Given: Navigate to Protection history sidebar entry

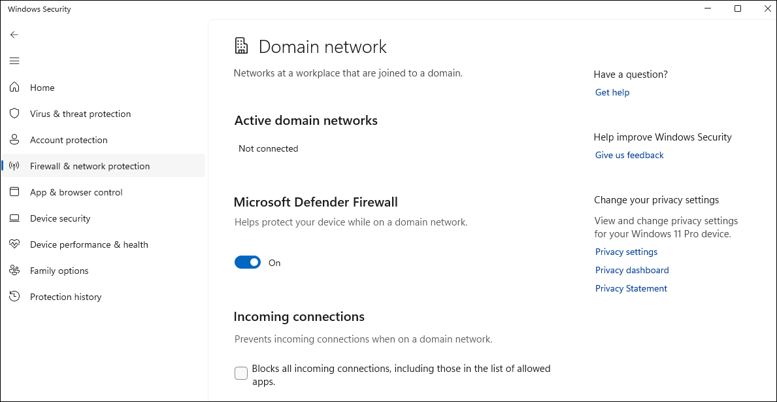Looking at the screenshot, I should coord(65,296).
